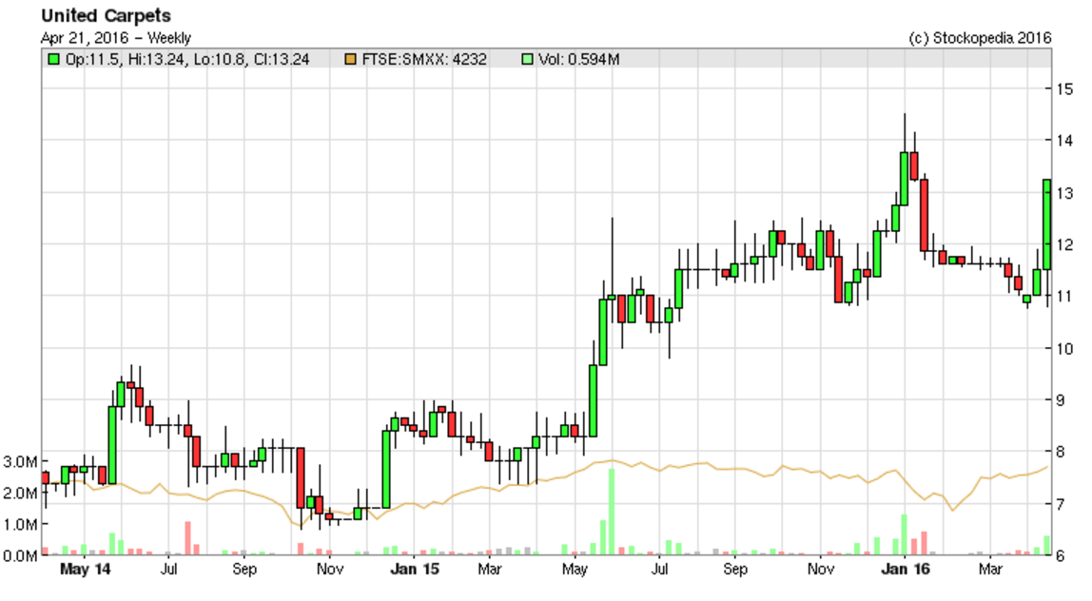Click the price axis label '15'
The width and height of the screenshot is (1092, 601).
pos(1064,88)
